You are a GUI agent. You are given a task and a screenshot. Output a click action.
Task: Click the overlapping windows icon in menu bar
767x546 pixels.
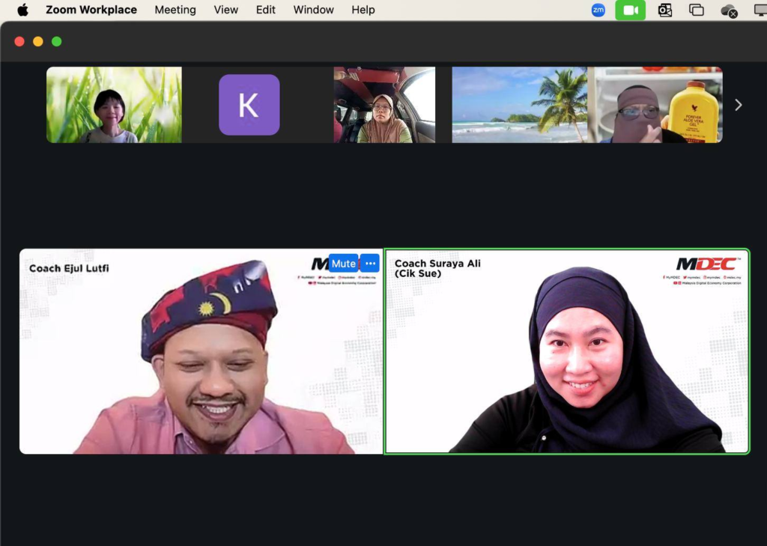(697, 10)
